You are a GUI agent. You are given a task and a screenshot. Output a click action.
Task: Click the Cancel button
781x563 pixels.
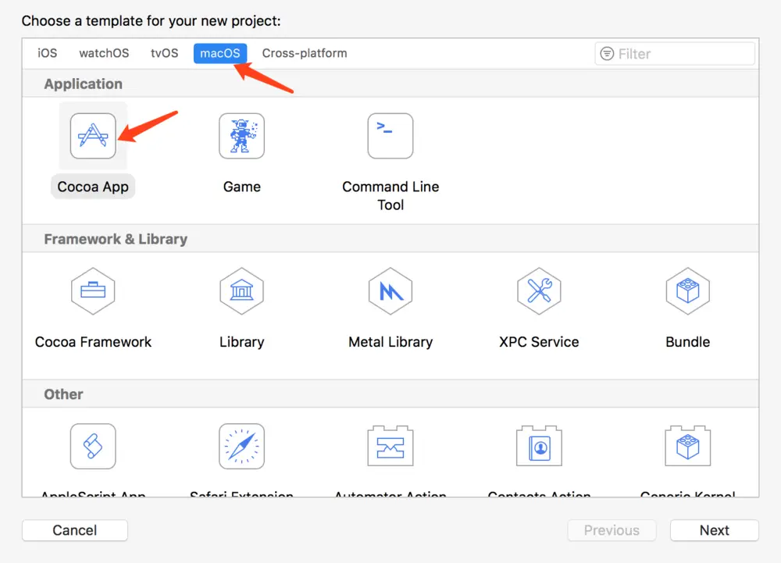75,530
